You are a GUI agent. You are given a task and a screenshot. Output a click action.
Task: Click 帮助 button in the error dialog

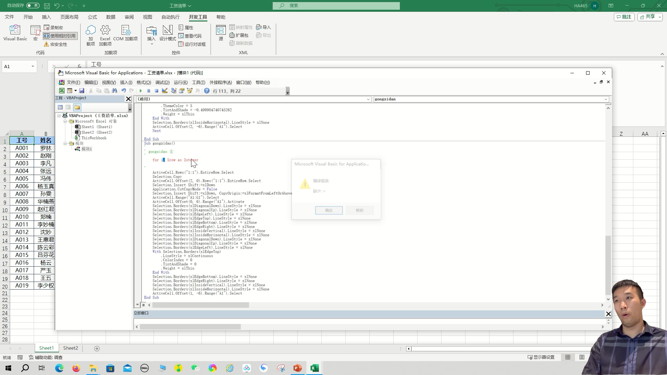(x=360, y=210)
